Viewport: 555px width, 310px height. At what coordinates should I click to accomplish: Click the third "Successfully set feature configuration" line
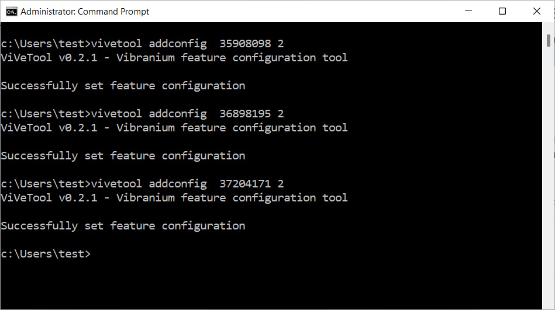pyautogui.click(x=123, y=226)
